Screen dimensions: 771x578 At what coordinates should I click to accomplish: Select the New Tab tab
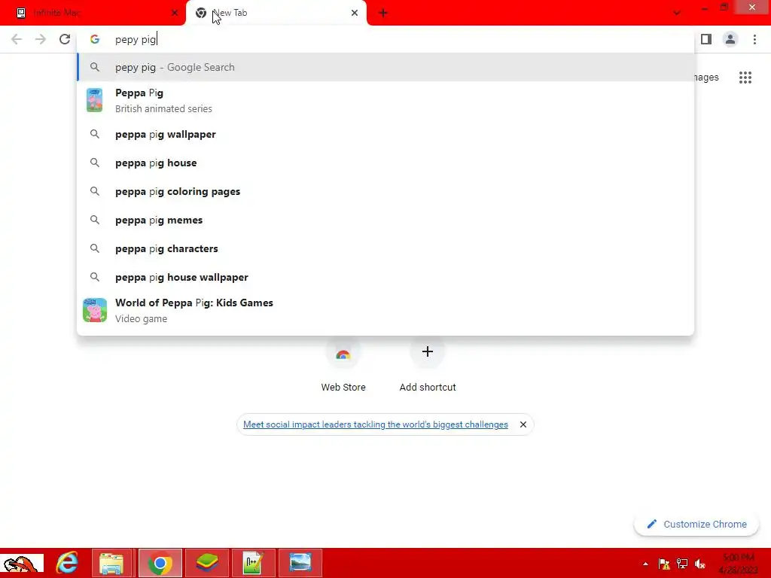(x=276, y=13)
